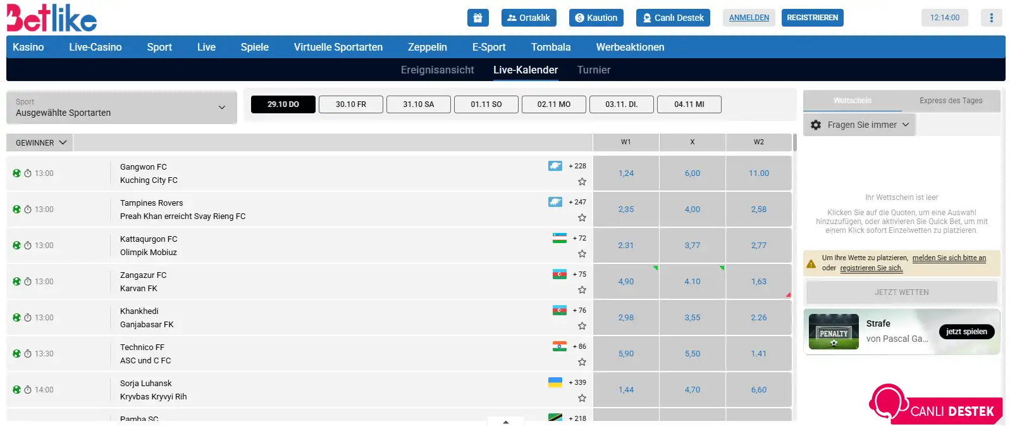This screenshot has width=1010, height=426.
Task: Click the Asia region flag in Gangwon FC row
Action: pos(555,166)
